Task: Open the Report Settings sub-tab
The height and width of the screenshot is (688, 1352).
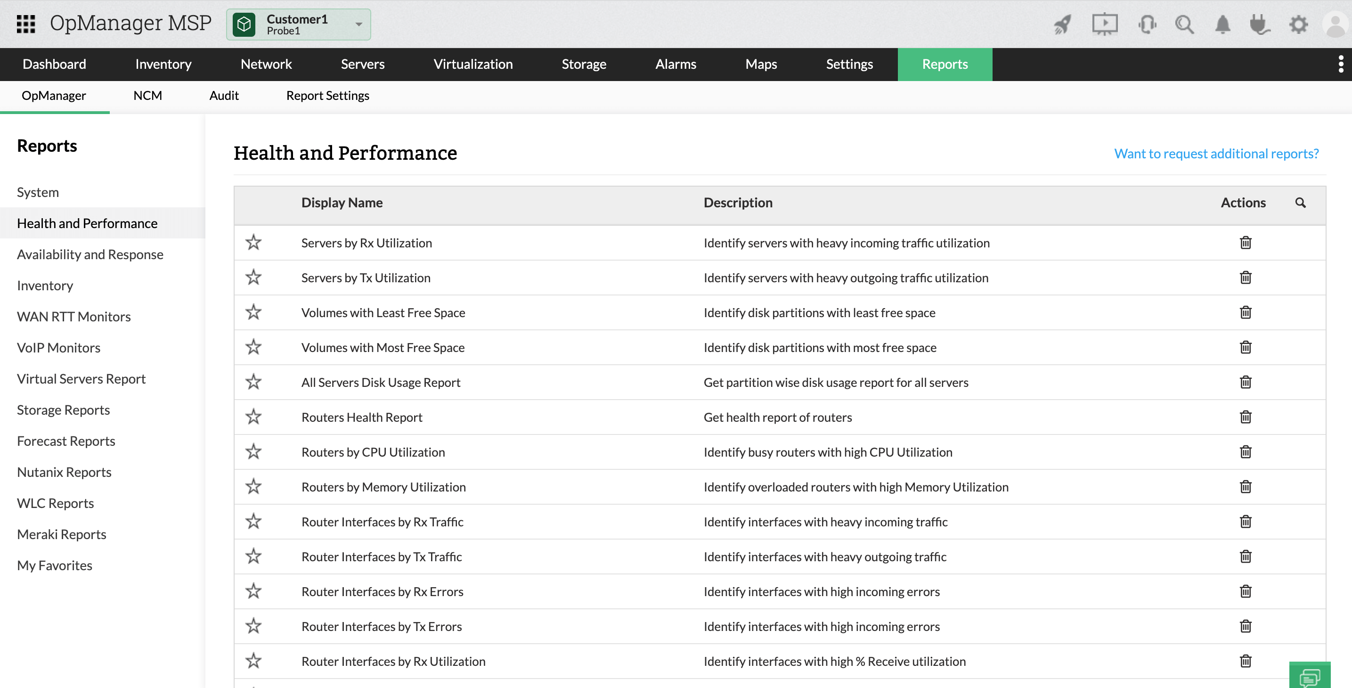Action: (x=327, y=96)
